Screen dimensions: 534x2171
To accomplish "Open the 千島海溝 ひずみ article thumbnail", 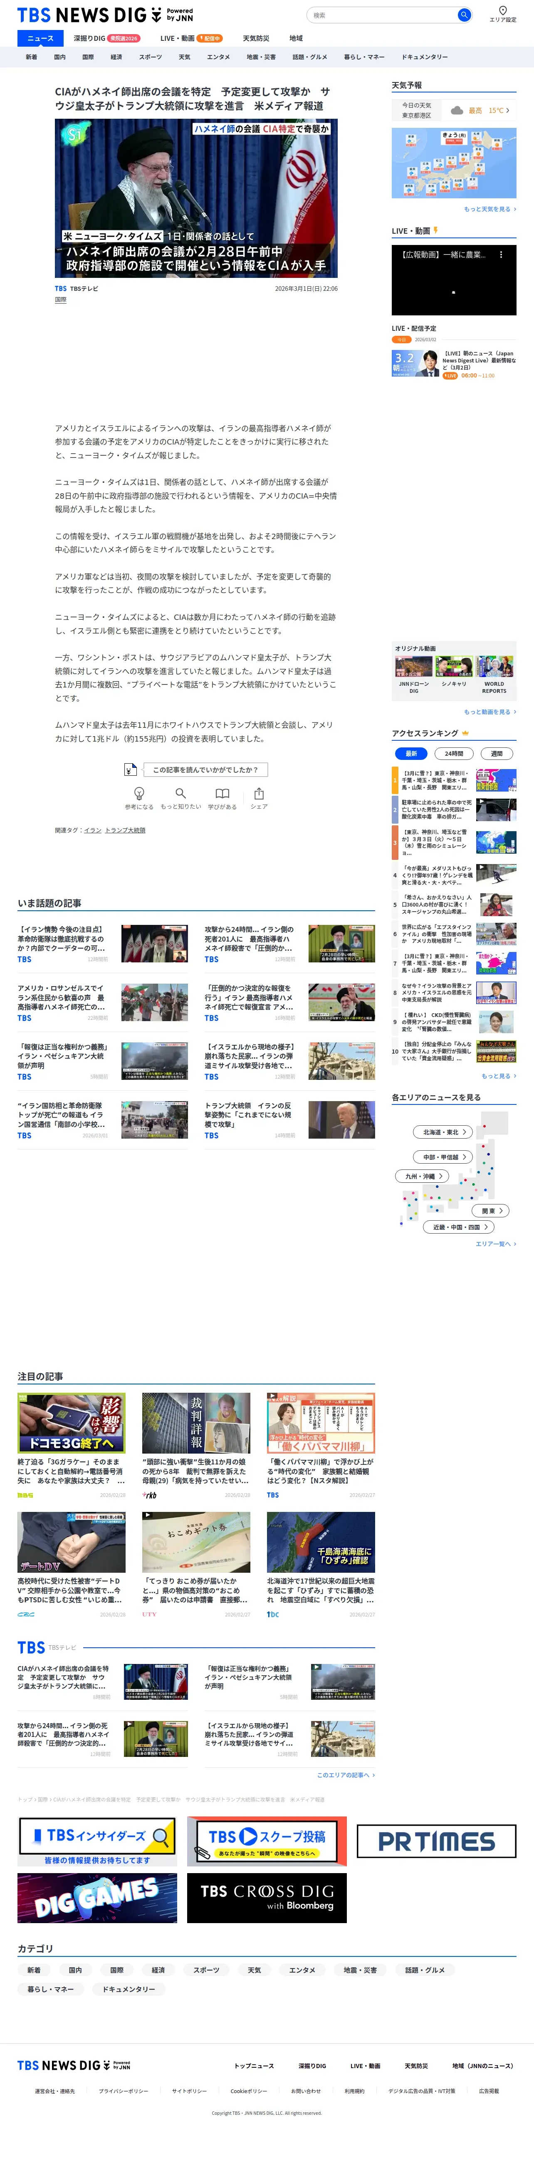I will [x=321, y=1542].
